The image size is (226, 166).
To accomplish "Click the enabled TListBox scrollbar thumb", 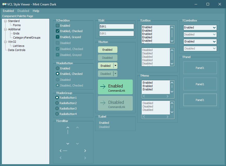I will tap(172, 34).
